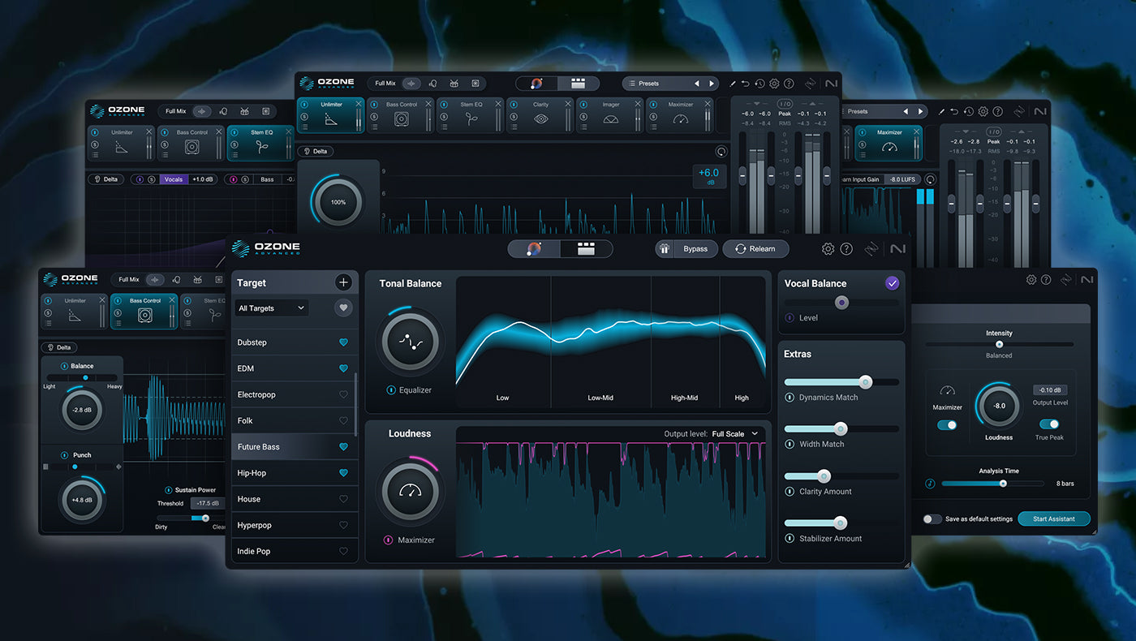Click the Start Assistant button
The height and width of the screenshot is (641, 1136).
pyautogui.click(x=1053, y=518)
